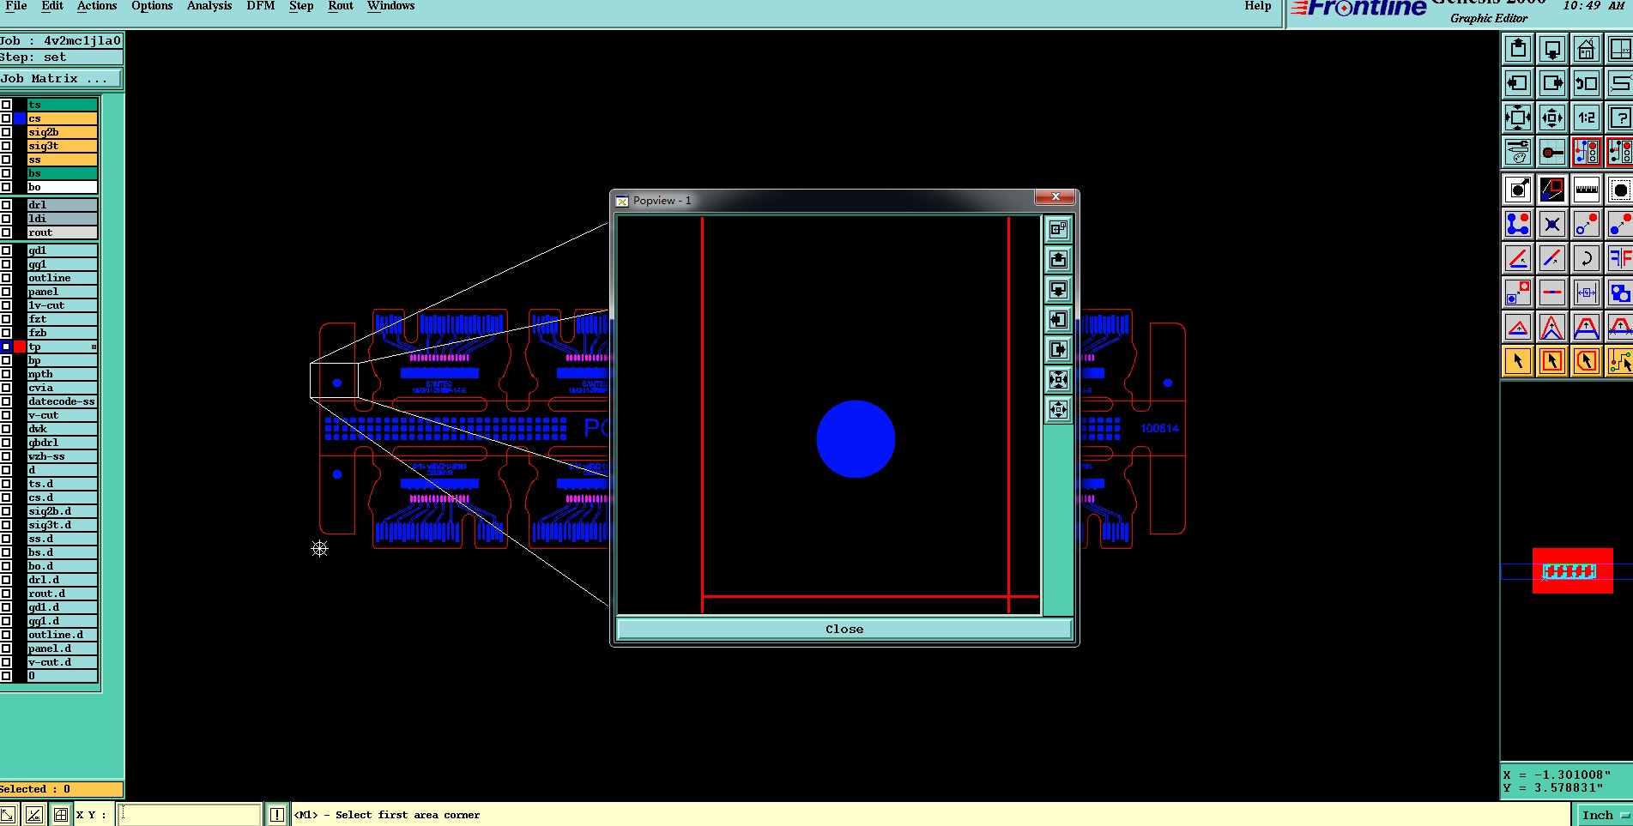
Task: Click Popview pan up icon
Action: pyautogui.click(x=1058, y=259)
